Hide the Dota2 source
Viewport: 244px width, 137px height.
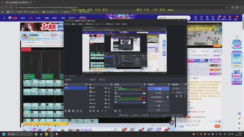pos(106,103)
